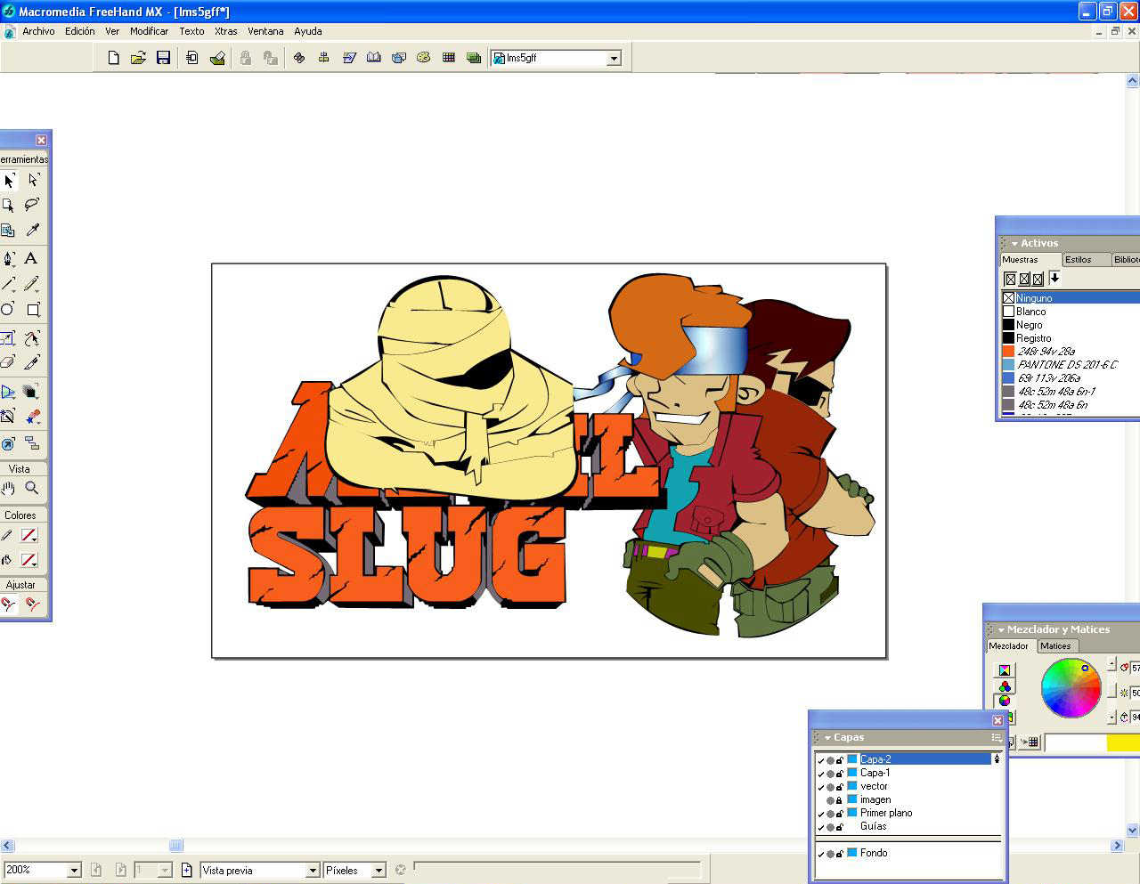Toggle visibility checkmark of vector layer

pos(821,787)
